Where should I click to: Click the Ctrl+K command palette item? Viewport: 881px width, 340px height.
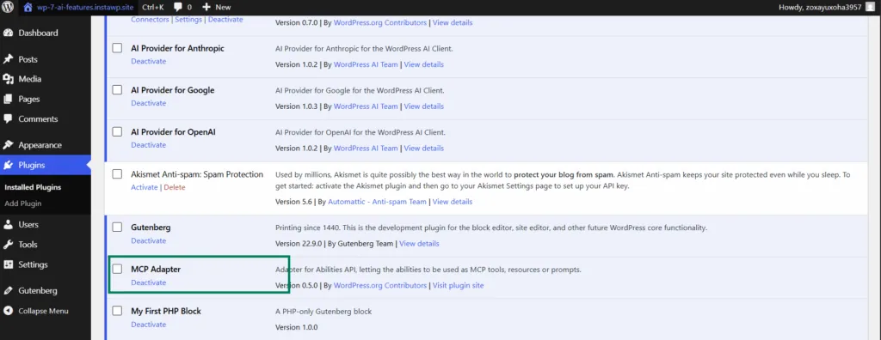pos(154,7)
